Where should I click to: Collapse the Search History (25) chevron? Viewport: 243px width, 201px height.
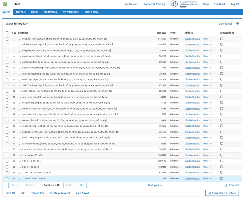[31, 24]
